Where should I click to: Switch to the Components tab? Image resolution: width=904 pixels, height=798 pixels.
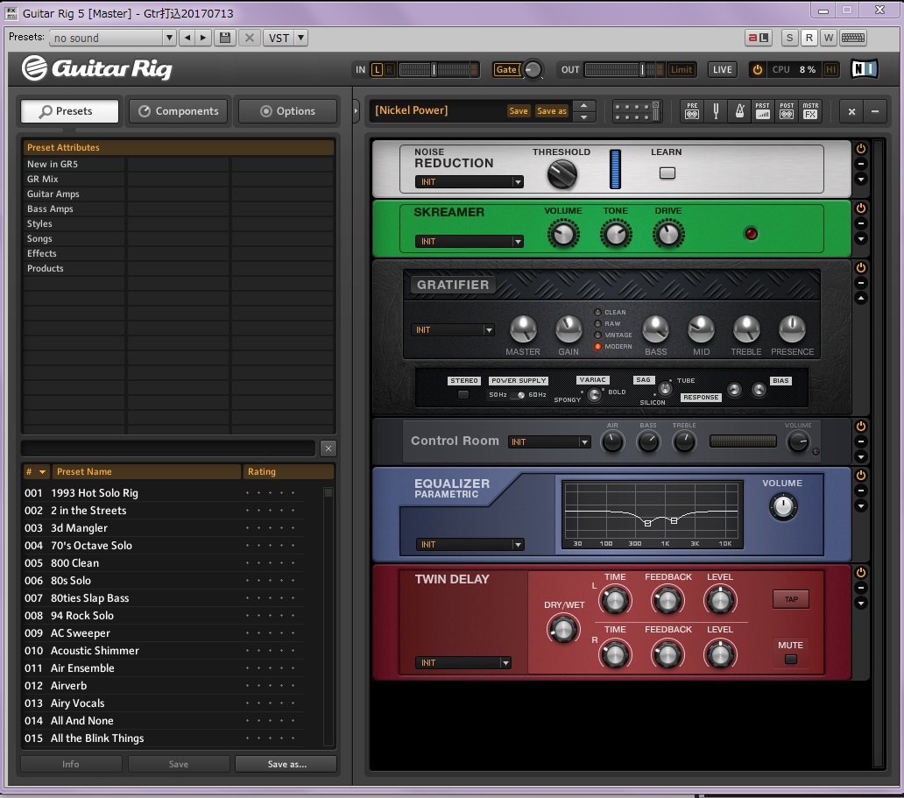179,111
